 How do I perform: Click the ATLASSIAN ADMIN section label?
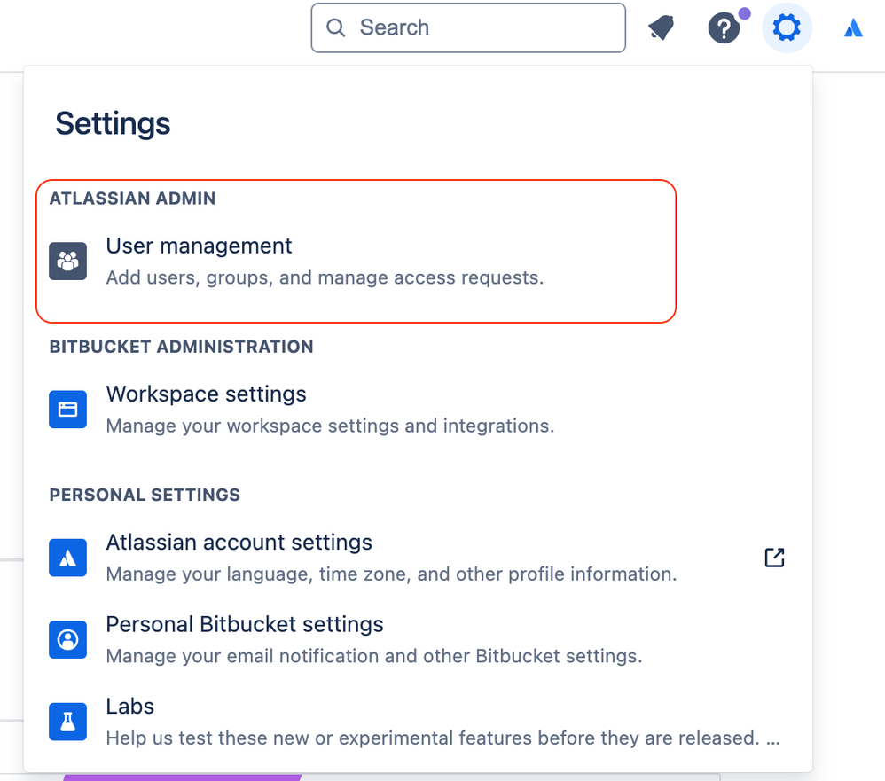pos(133,199)
